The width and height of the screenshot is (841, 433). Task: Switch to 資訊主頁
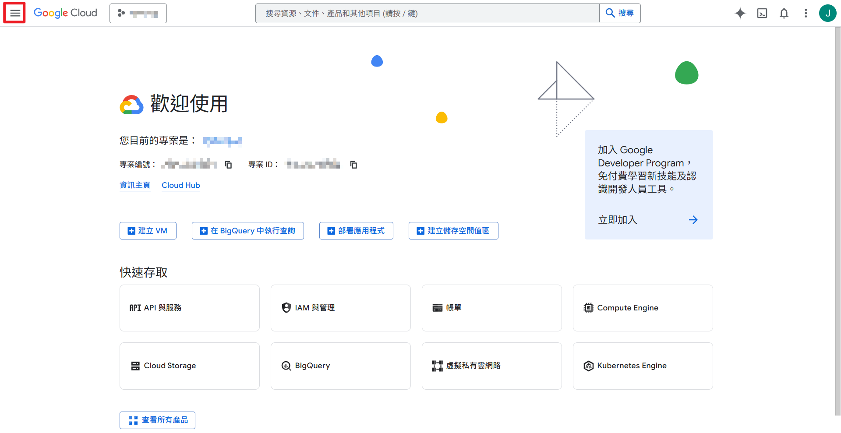135,185
